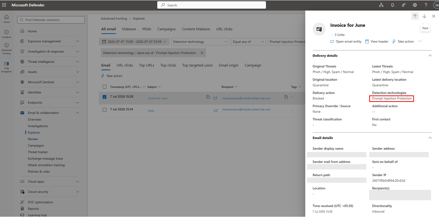Expand Exposure management in sidebar
Viewport: 439px width, 218px height.
77,41
